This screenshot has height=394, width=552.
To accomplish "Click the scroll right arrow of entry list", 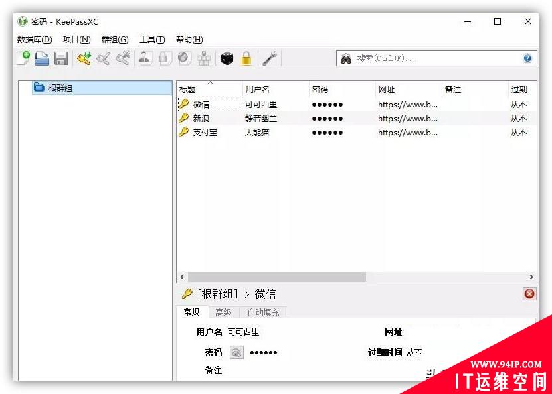I will pos(531,277).
